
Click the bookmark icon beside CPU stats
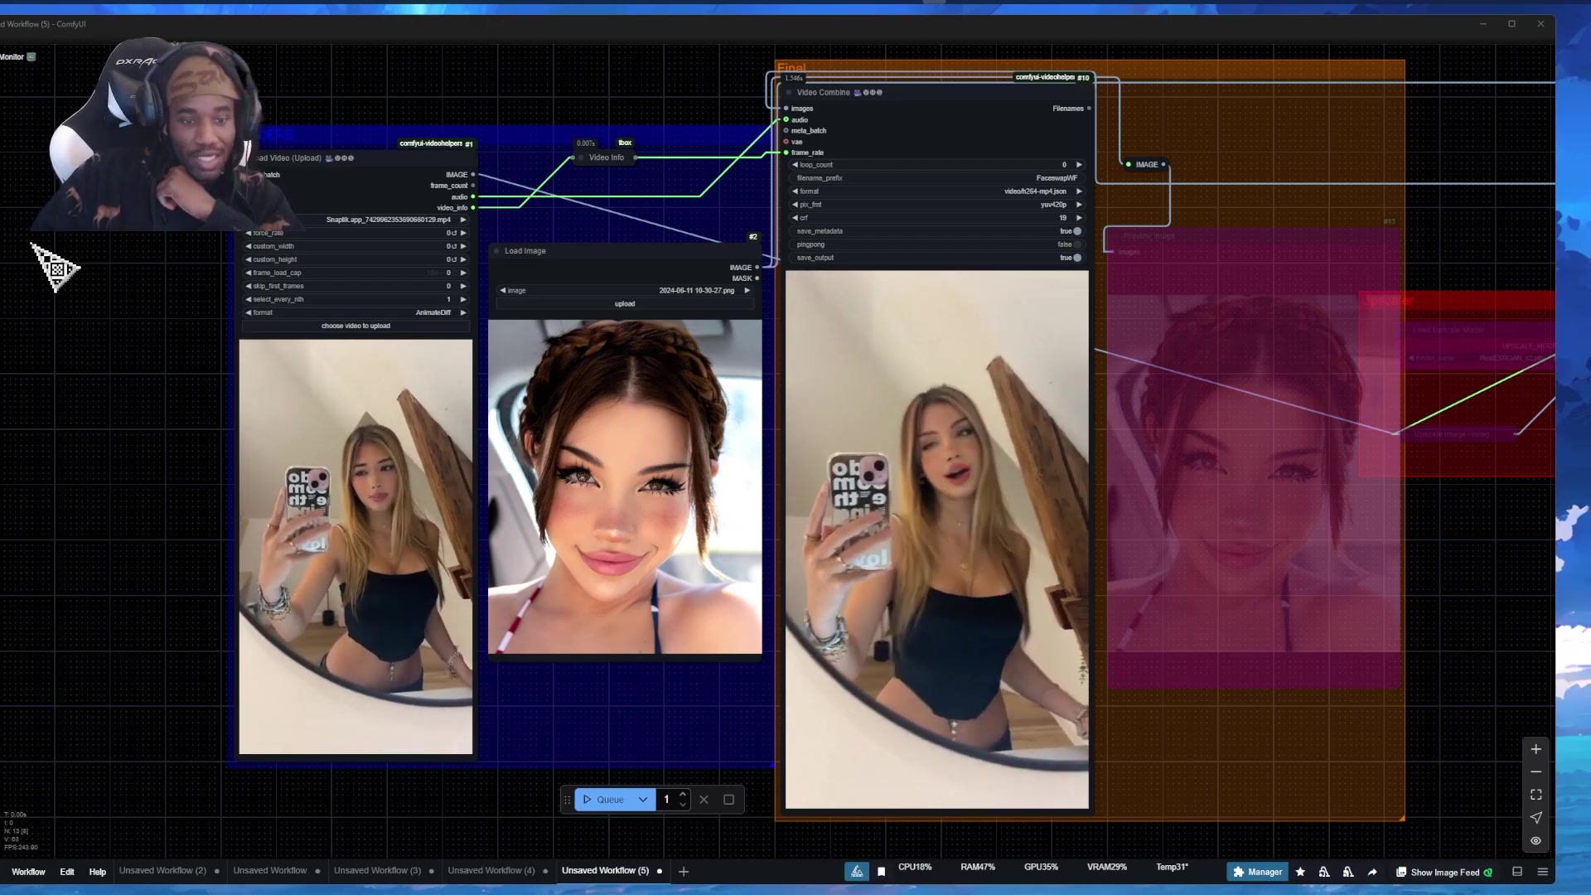coord(881,872)
